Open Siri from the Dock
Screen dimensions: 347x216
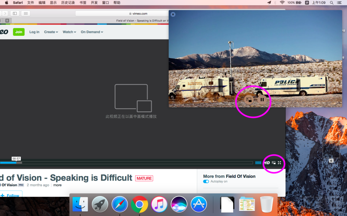coord(179,204)
